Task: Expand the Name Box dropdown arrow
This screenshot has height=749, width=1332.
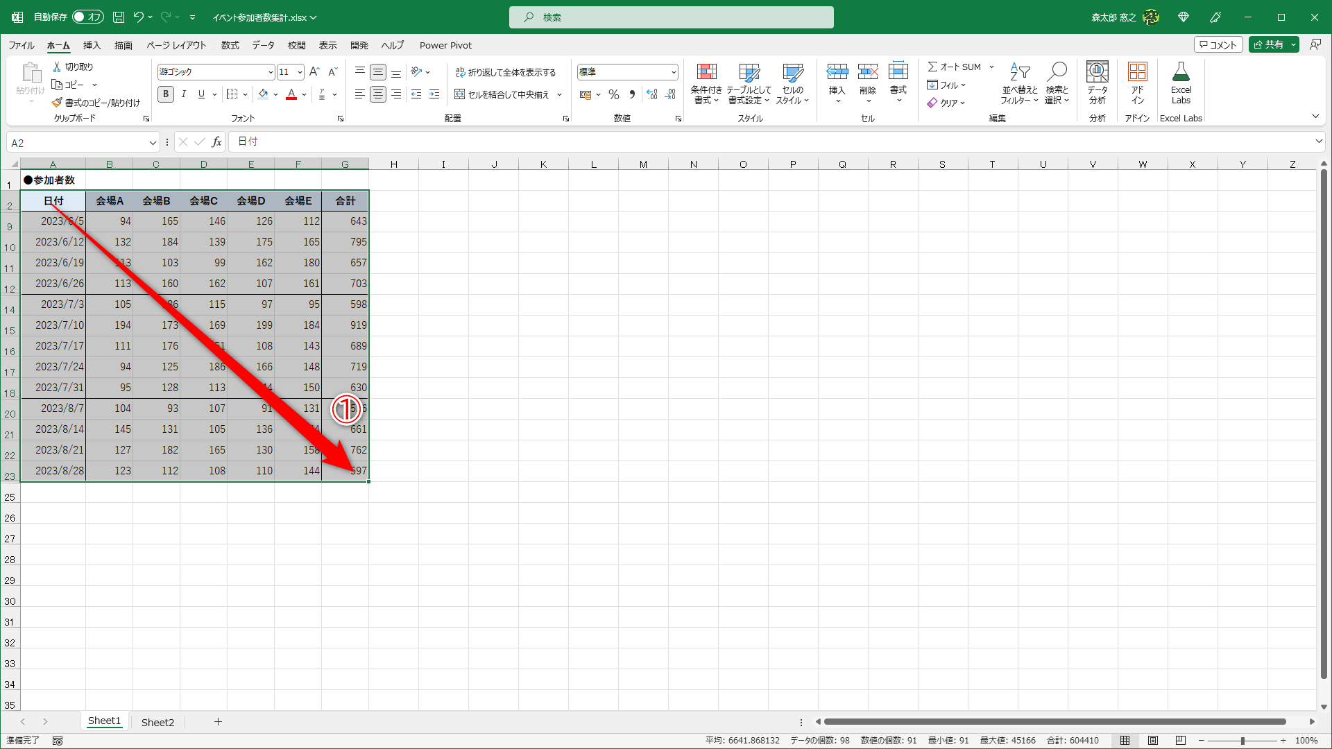Action: coord(153,143)
